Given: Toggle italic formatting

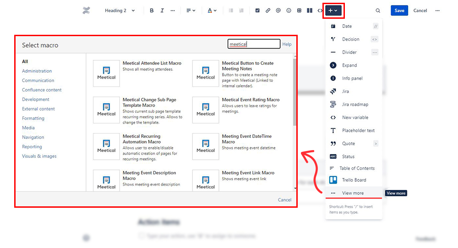Looking at the screenshot, I should [162, 11].
